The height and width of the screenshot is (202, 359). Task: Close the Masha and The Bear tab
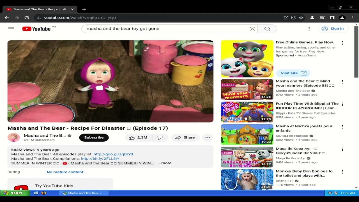point(72,9)
